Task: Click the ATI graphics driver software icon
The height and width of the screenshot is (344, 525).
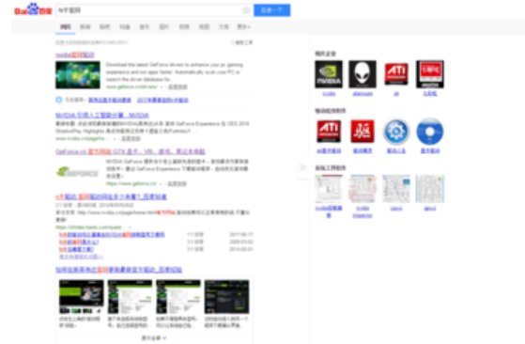Action: [329, 132]
